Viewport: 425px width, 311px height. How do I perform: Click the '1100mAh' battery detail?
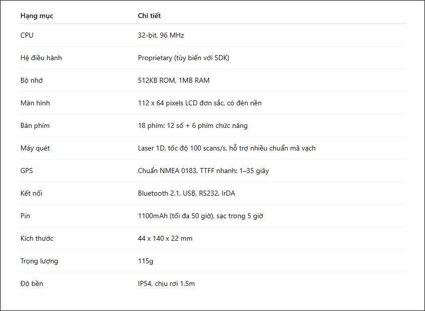point(153,216)
